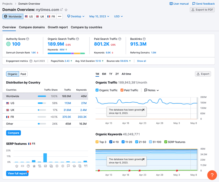The image size is (219, 182).
Task: Click the 1.5M Referring Domains link
Action: pyautogui.click(x=154, y=53)
